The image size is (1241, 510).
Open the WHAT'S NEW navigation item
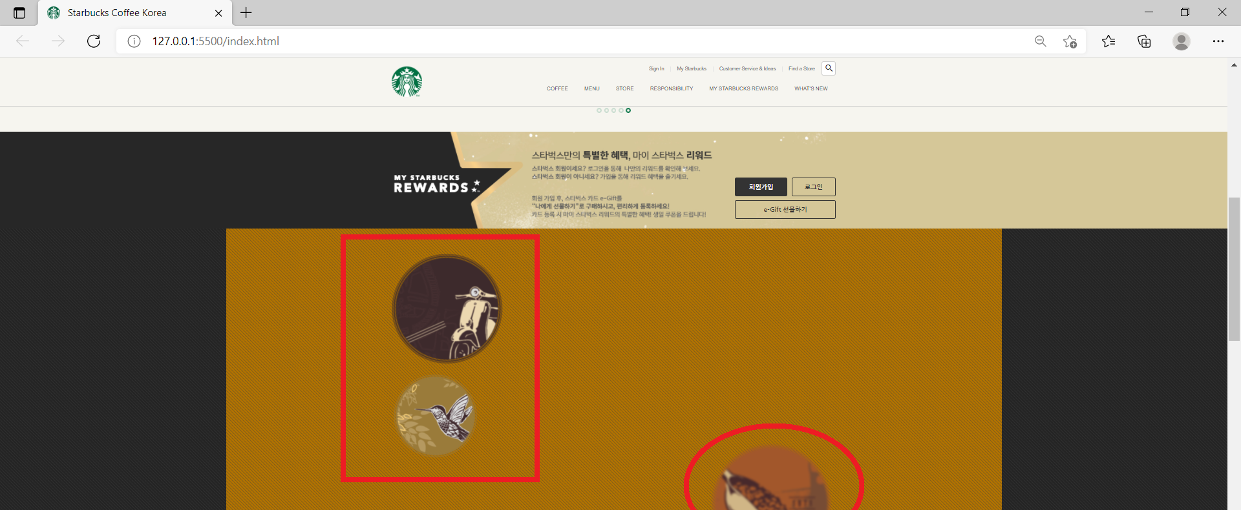[811, 88]
